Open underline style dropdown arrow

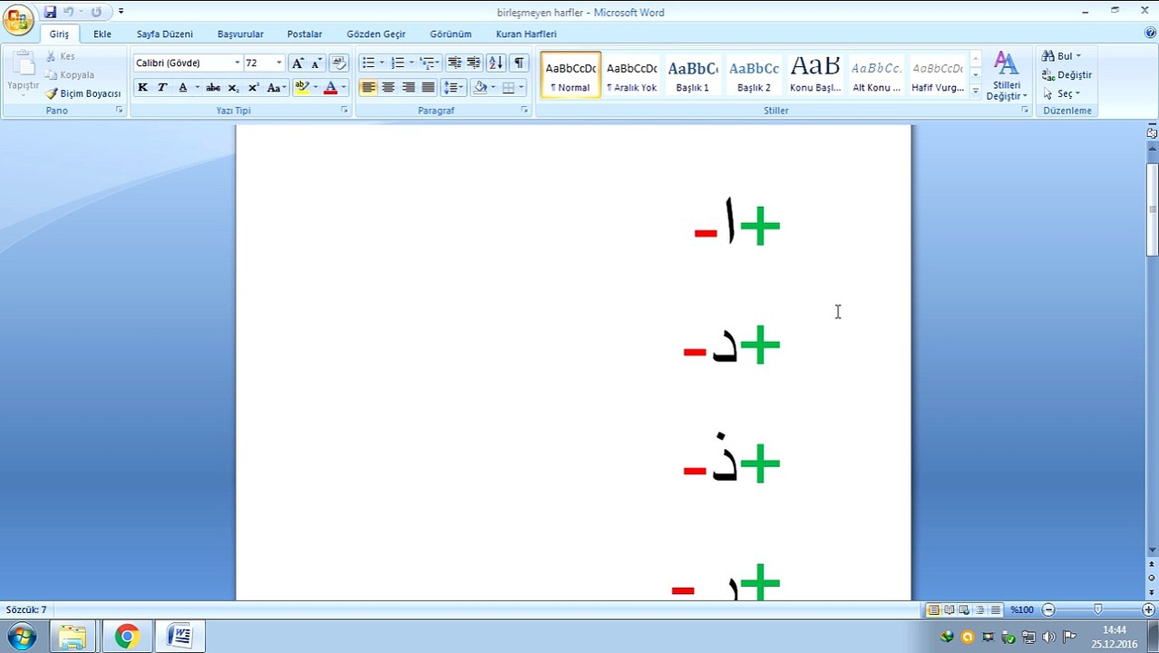click(x=197, y=87)
